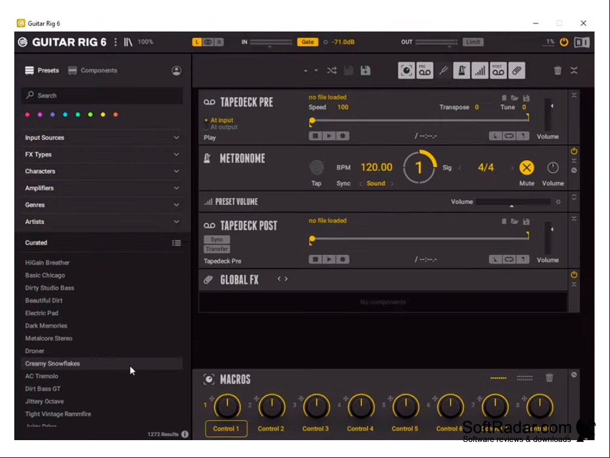Toggle the output Limit button

click(473, 42)
